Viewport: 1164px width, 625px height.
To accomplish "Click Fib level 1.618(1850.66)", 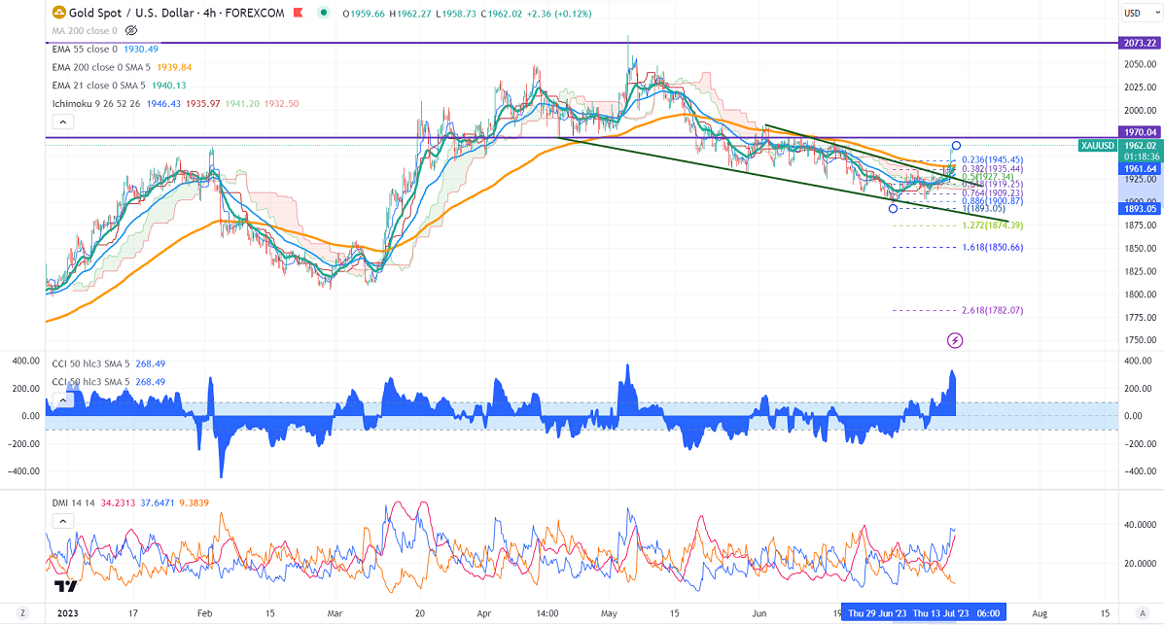I will pos(993,247).
